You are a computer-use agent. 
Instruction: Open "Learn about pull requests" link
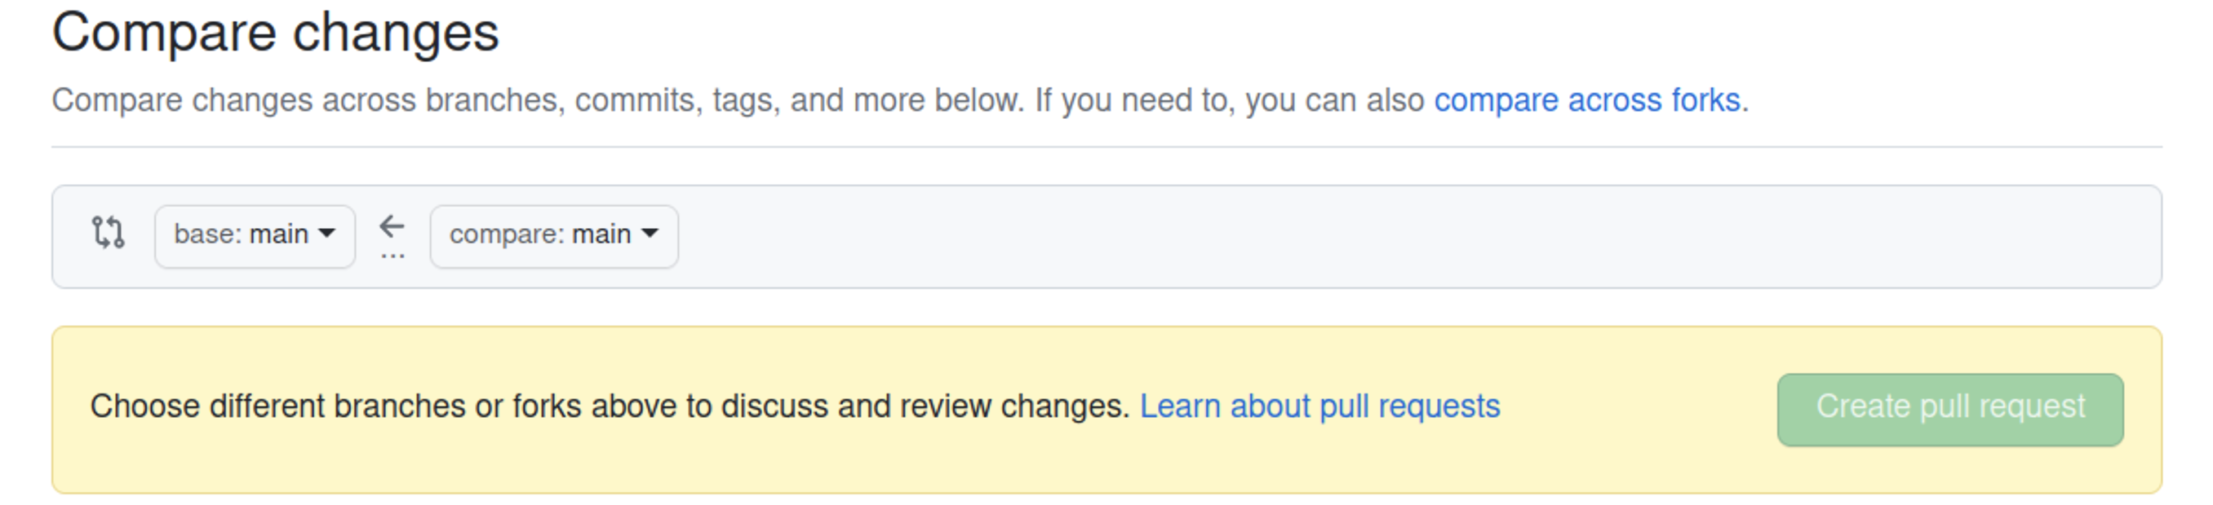tap(1319, 406)
